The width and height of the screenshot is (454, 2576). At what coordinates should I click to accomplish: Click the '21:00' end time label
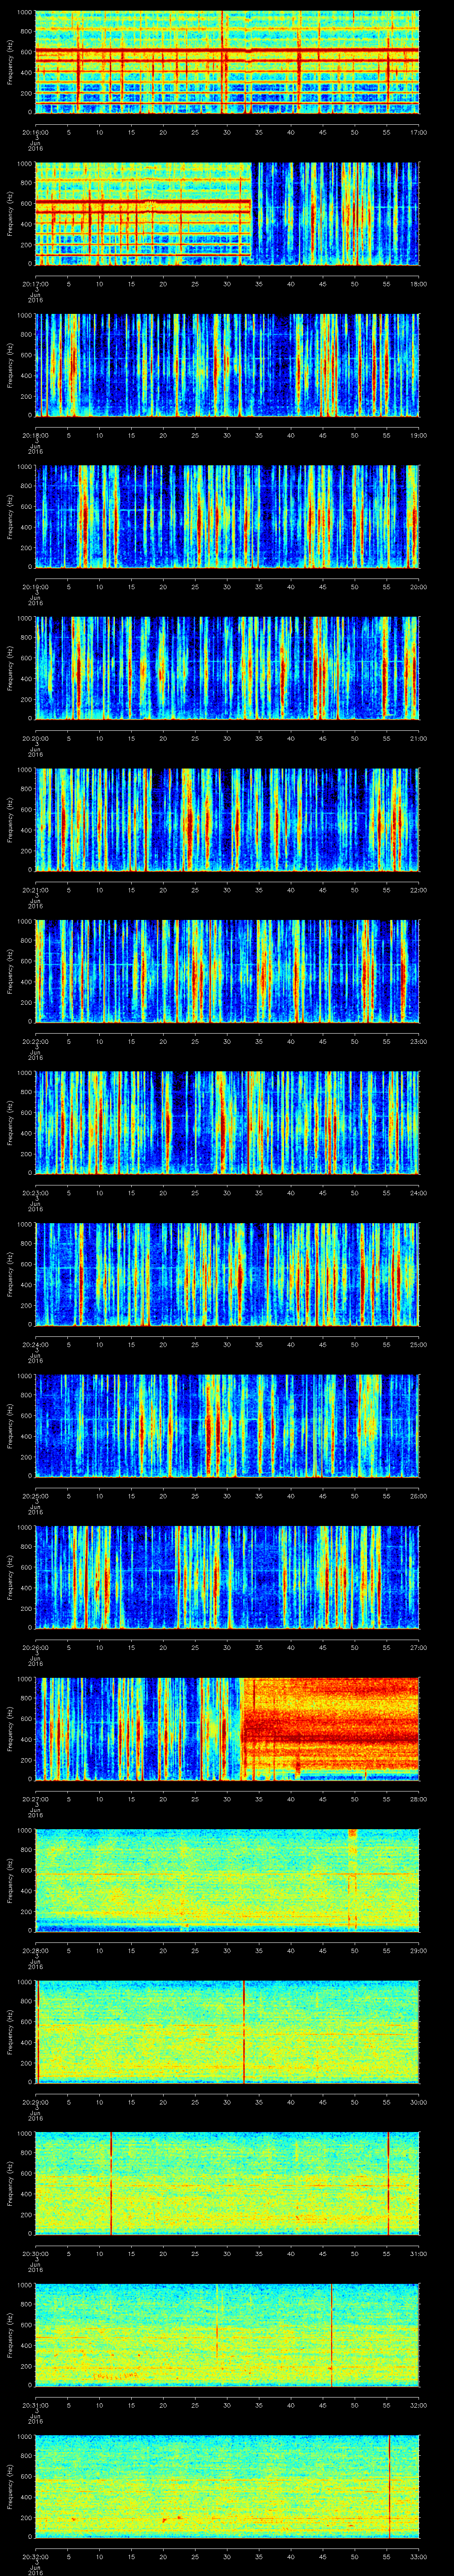point(418,738)
